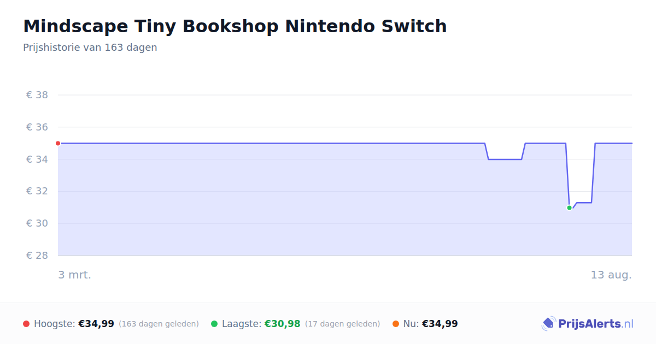This screenshot has height=344, width=656.
Task: Click the 13 aug. end date label
Action: pyautogui.click(x=611, y=275)
